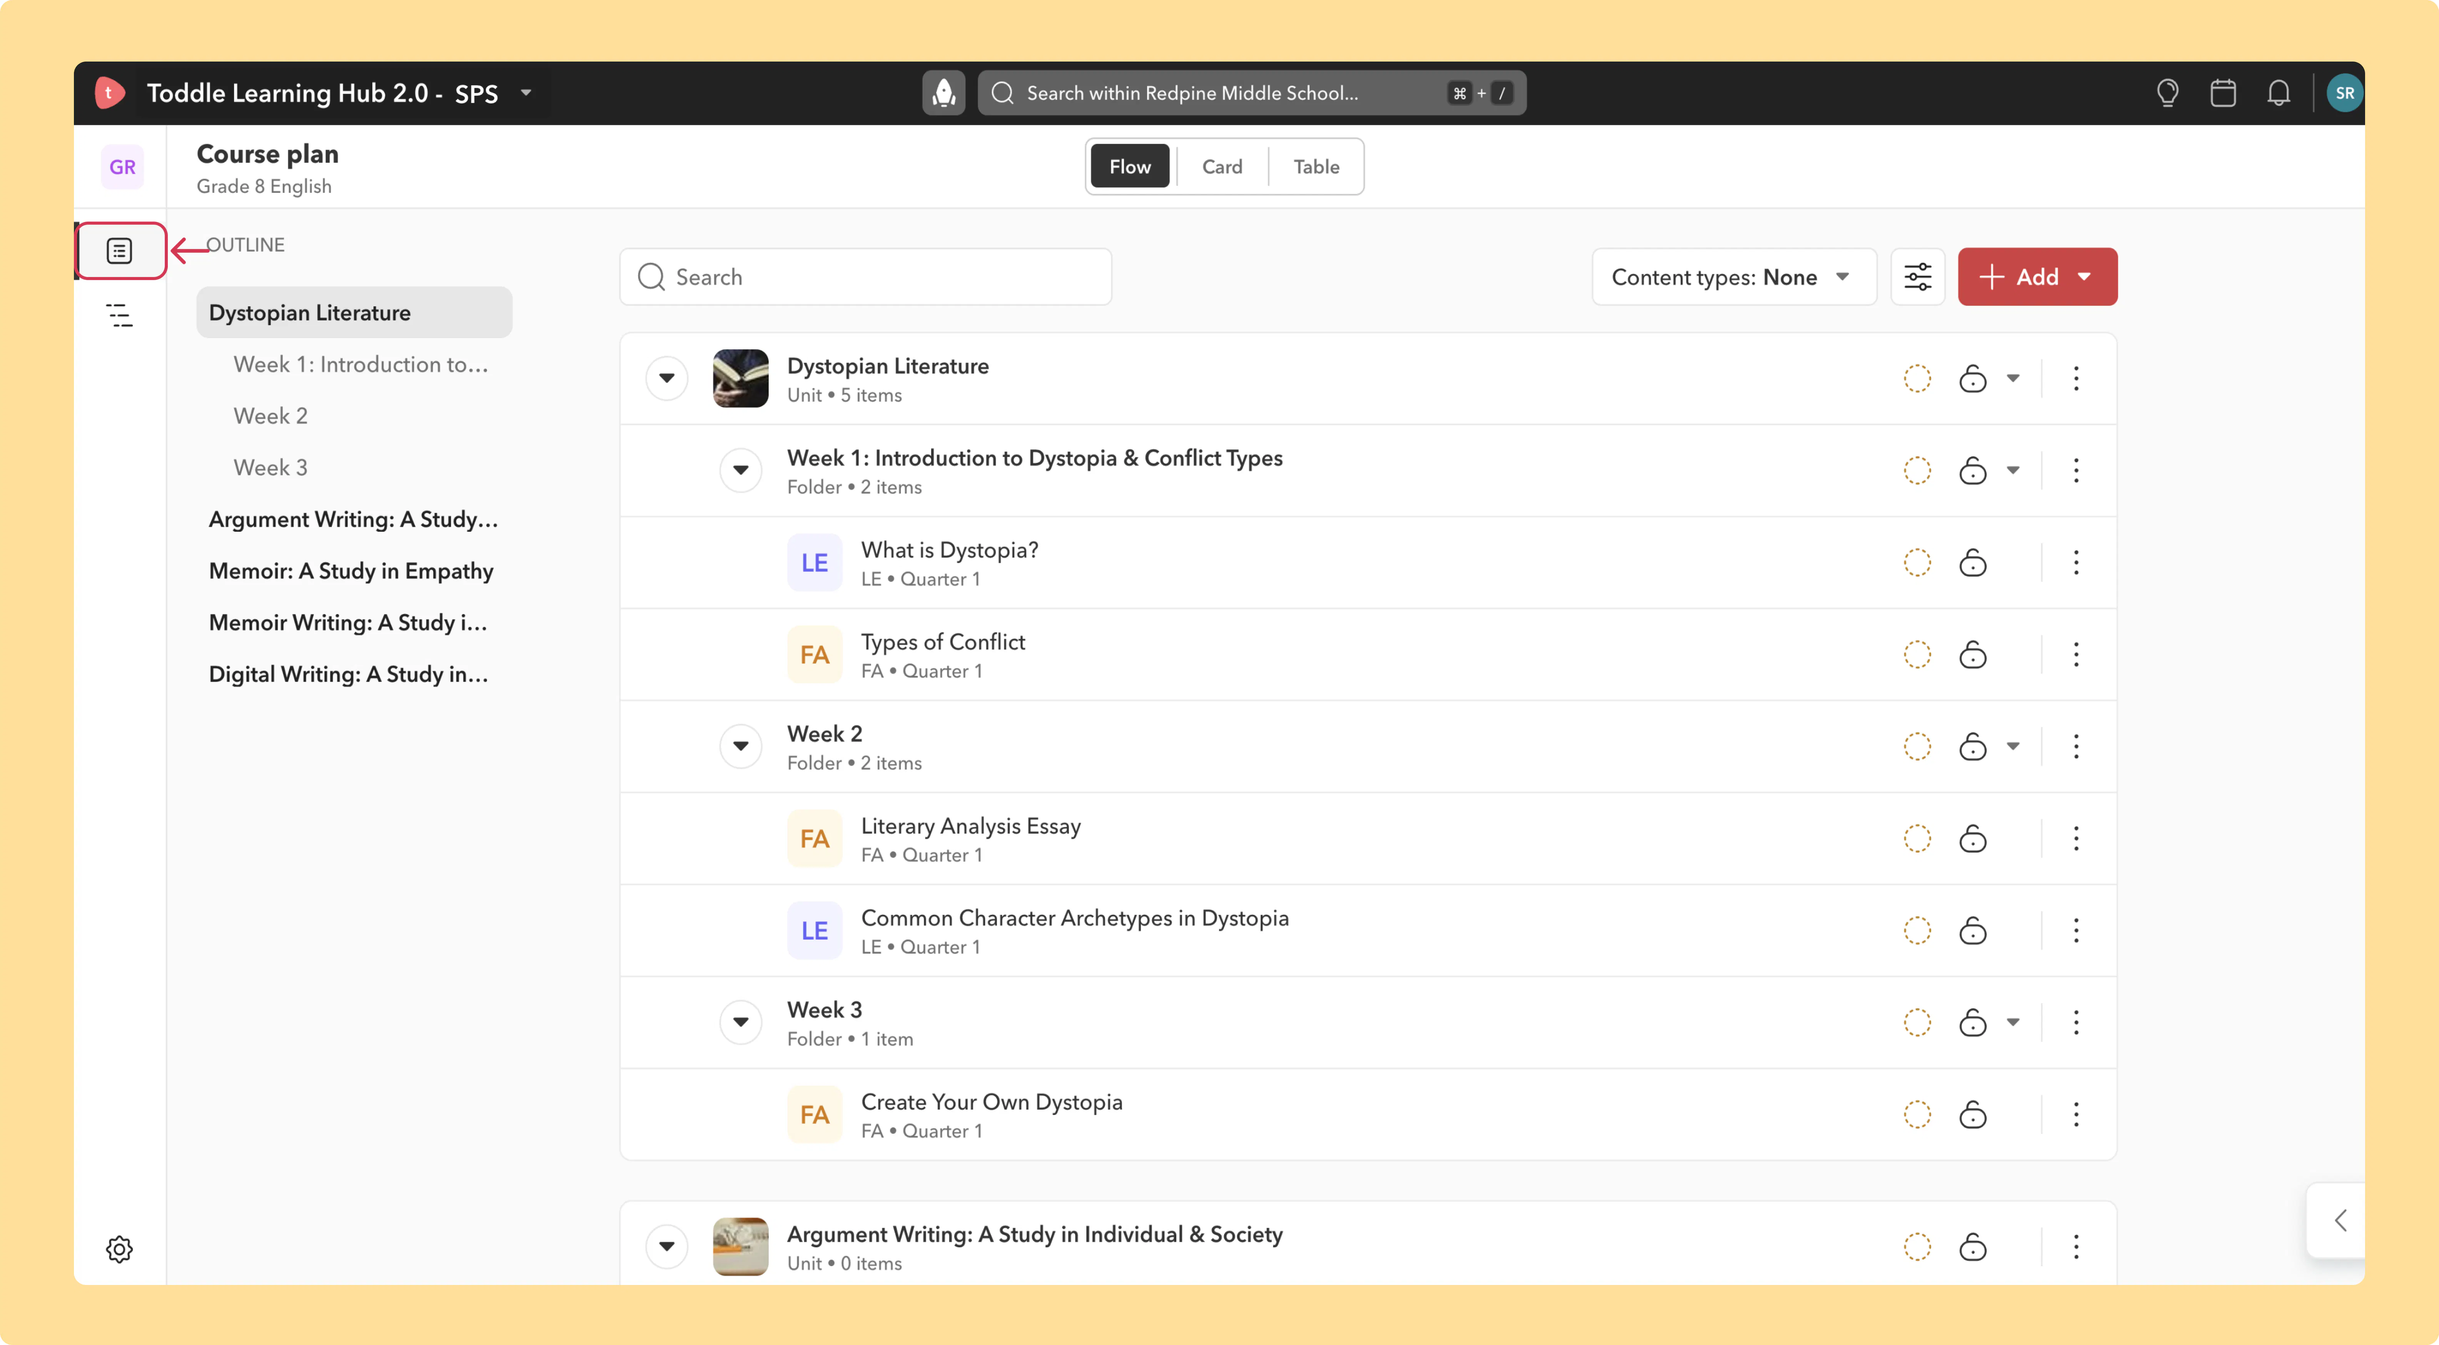Image resolution: width=2439 pixels, height=1345 pixels.
Task: Toggle lock for Dystopian Literature unit
Action: coord(1973,379)
